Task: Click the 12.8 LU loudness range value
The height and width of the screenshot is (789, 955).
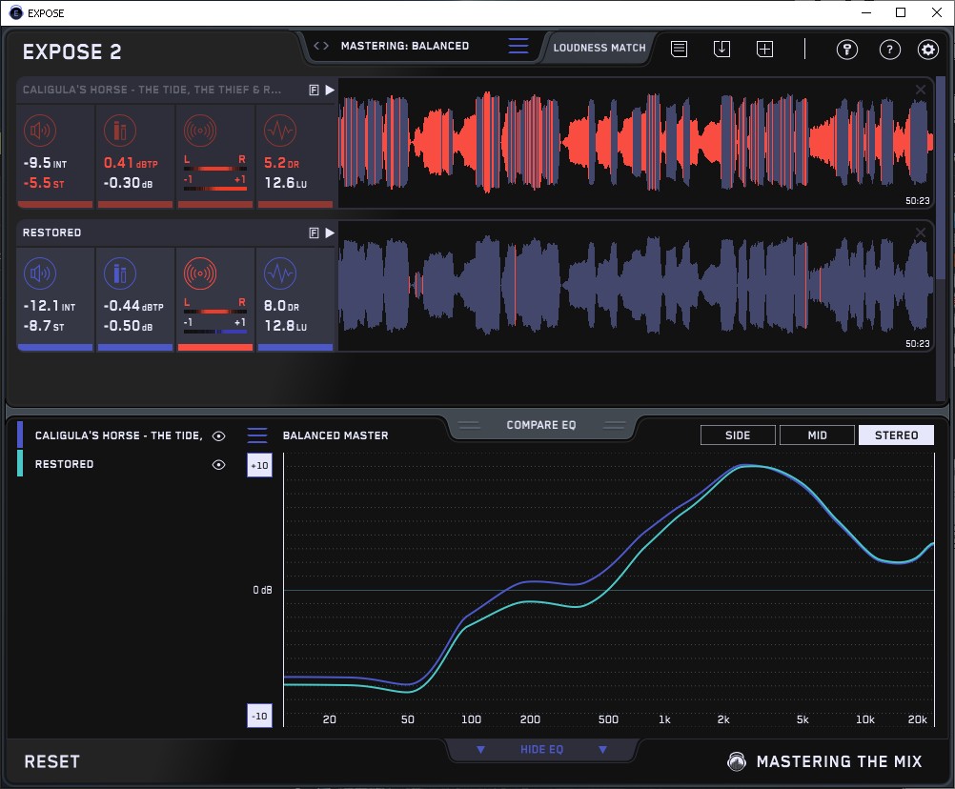Action: coord(285,326)
